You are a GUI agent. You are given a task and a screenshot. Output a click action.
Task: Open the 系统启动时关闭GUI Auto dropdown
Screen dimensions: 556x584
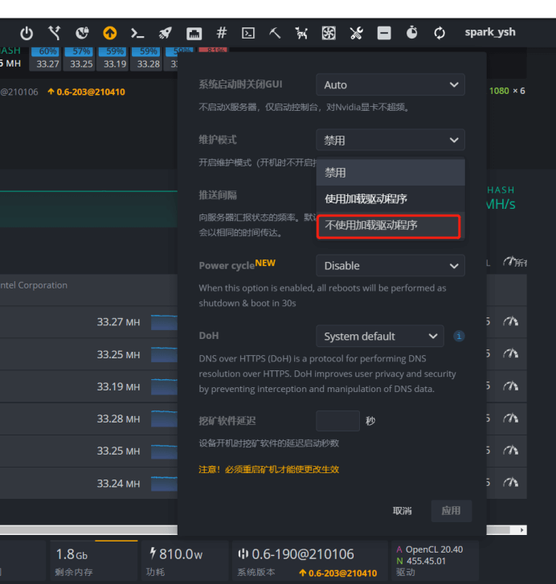[x=390, y=85]
